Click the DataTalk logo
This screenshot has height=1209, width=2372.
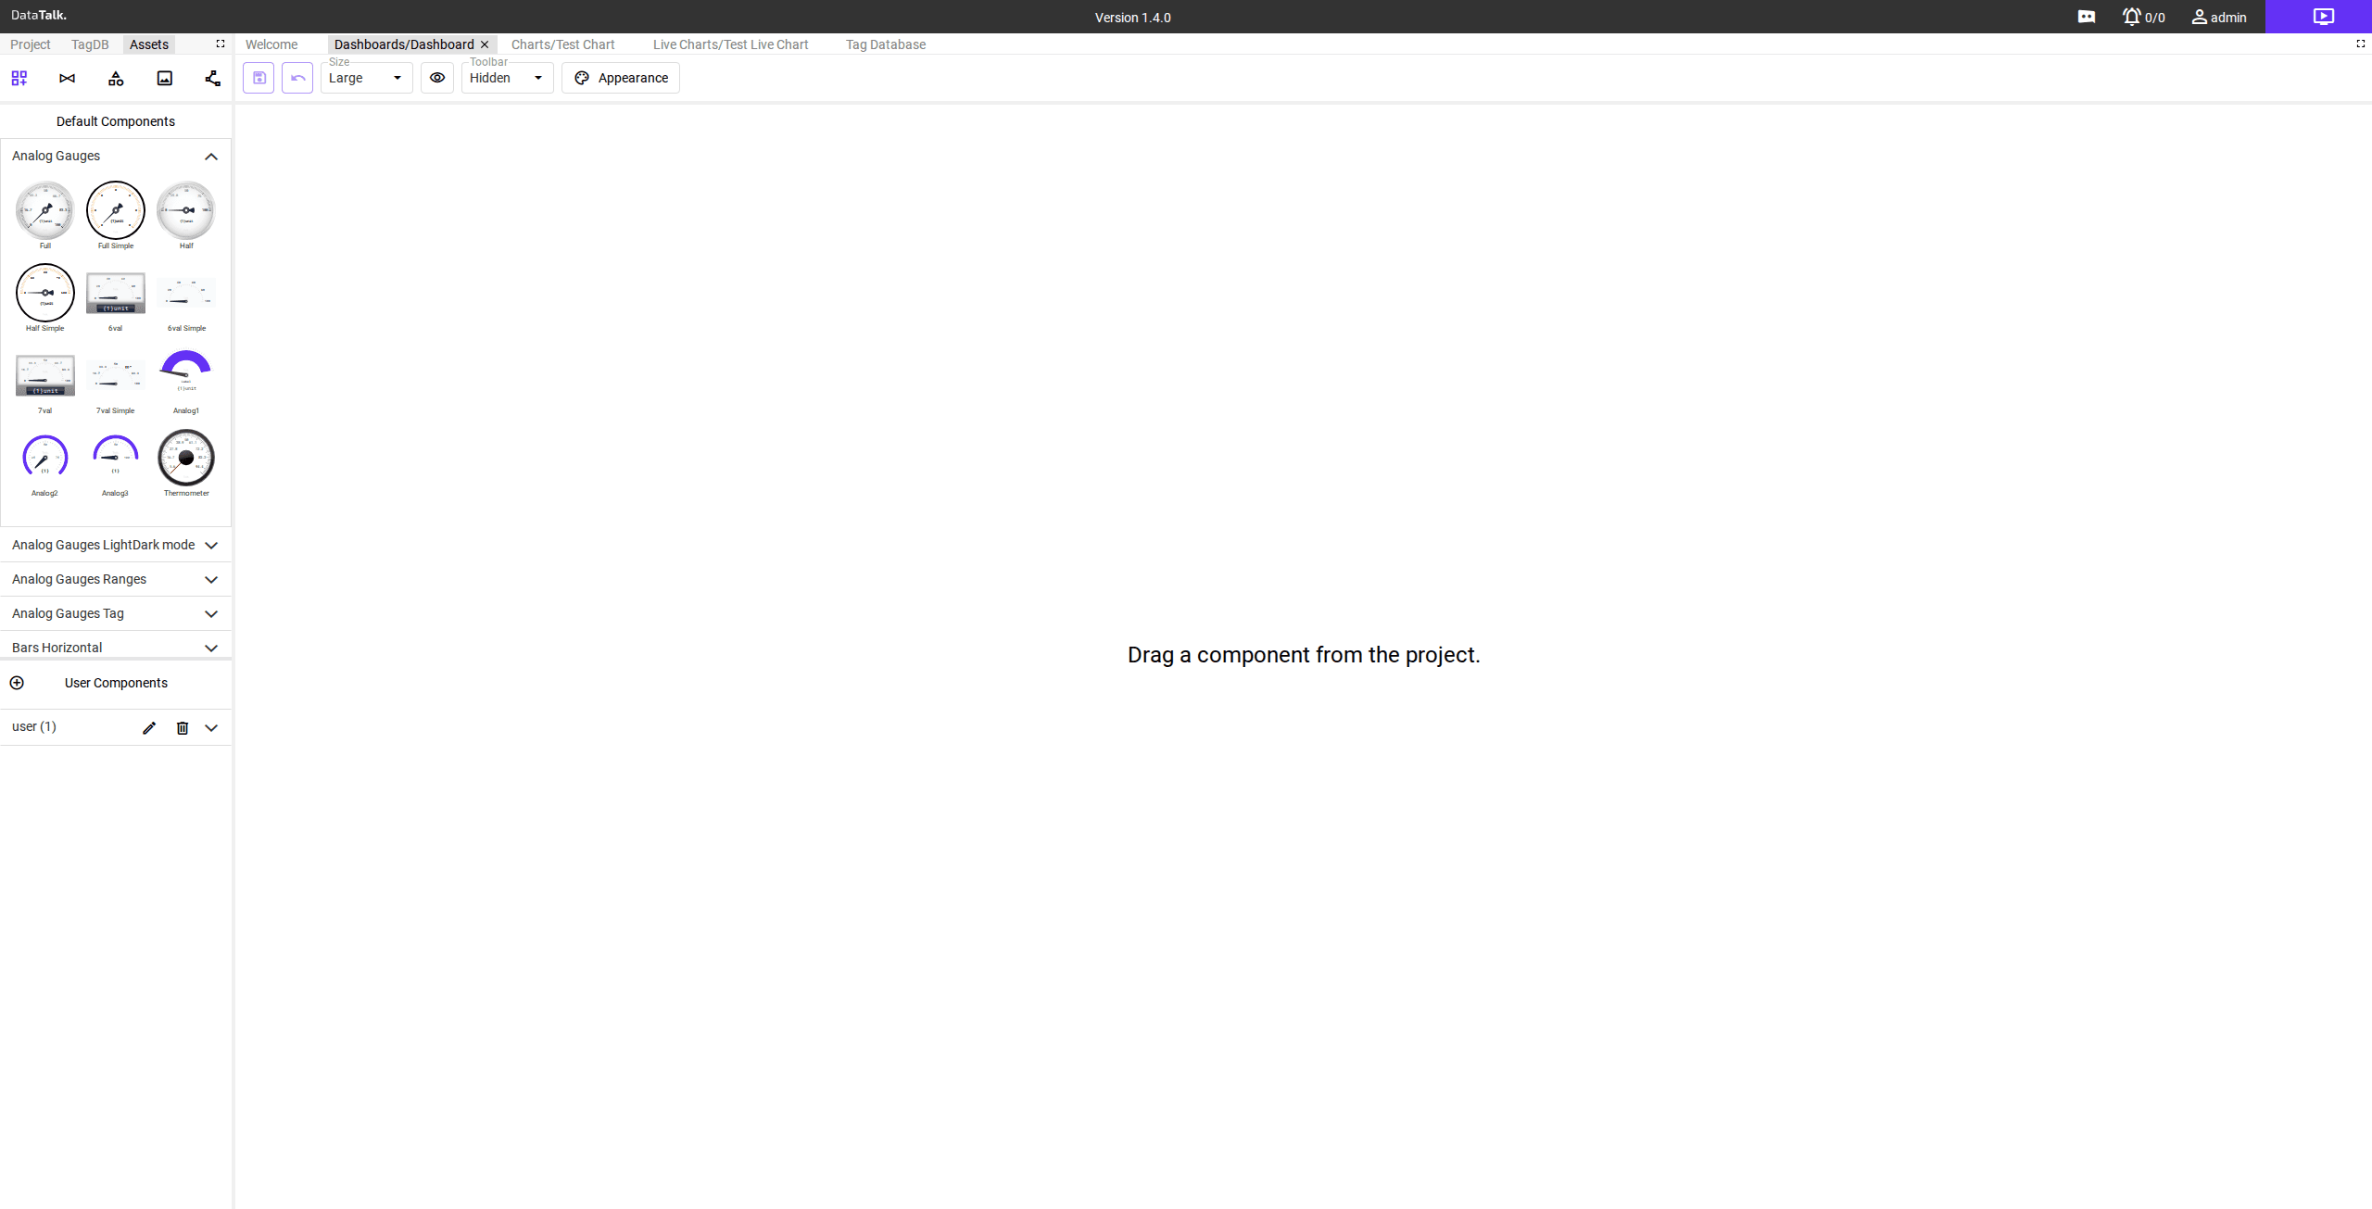(39, 15)
